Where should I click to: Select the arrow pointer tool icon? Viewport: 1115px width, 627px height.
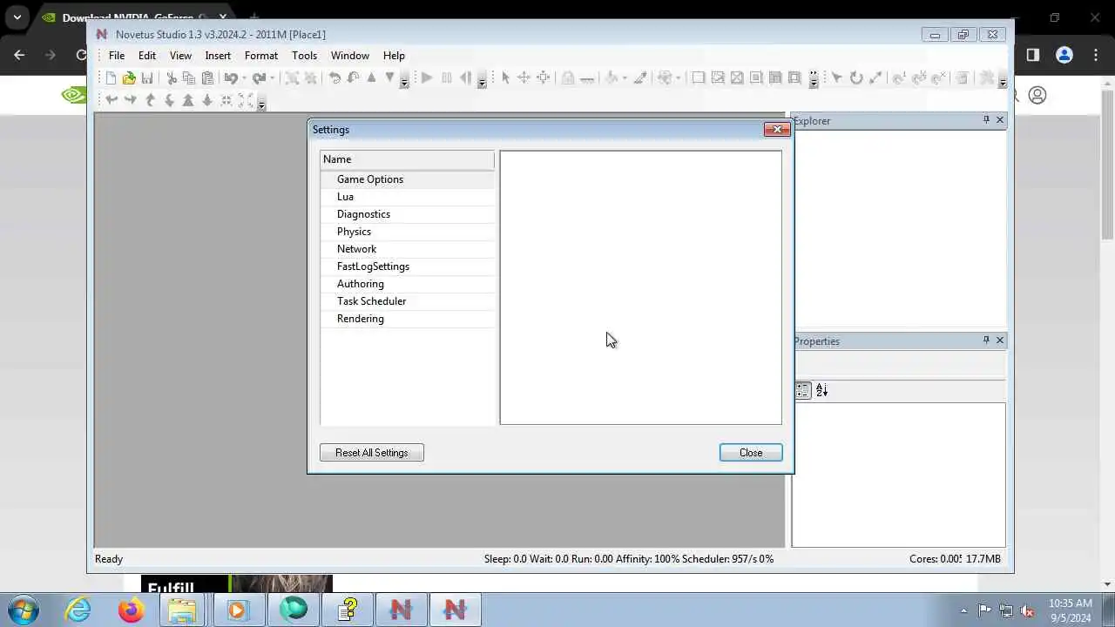[505, 78]
